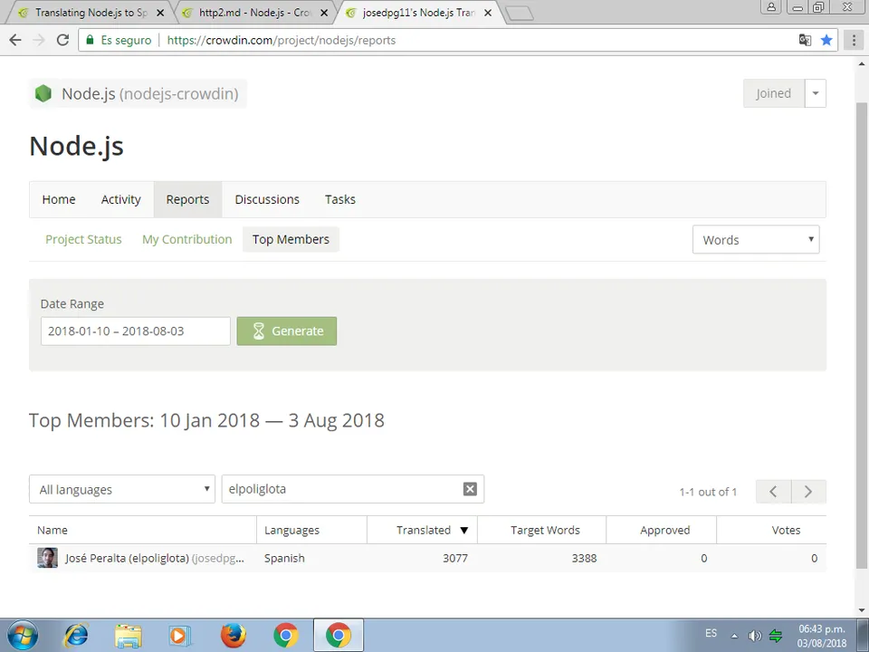Screen dimensions: 869x652
Task: Click the blue bookmark star
Action: [826, 40]
